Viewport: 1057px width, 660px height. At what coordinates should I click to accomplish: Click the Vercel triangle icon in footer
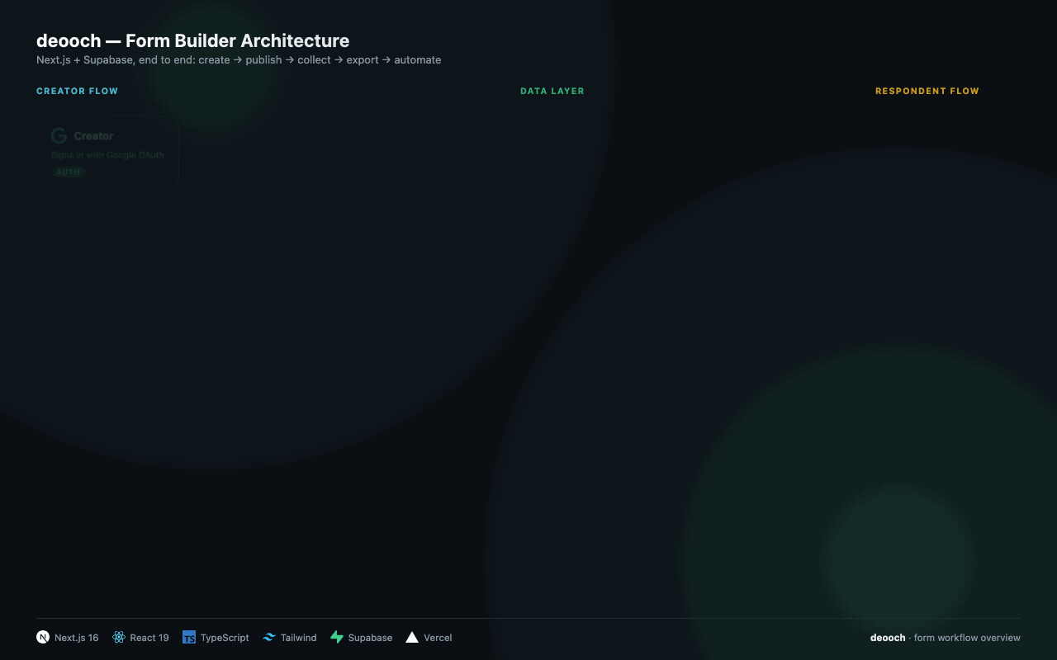coord(412,638)
